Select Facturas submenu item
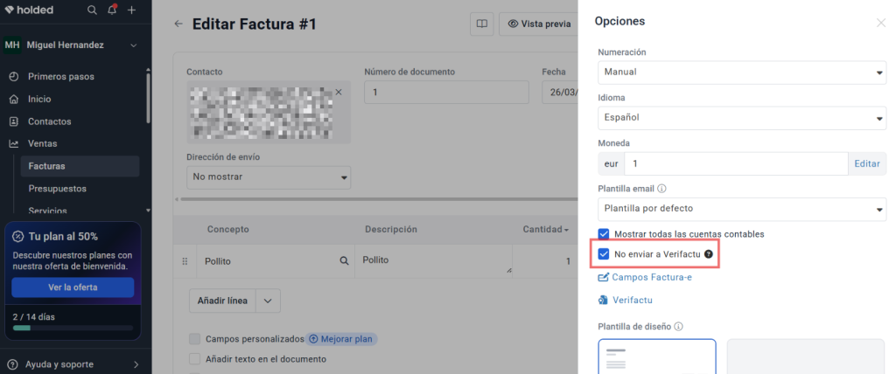 pos(80,166)
